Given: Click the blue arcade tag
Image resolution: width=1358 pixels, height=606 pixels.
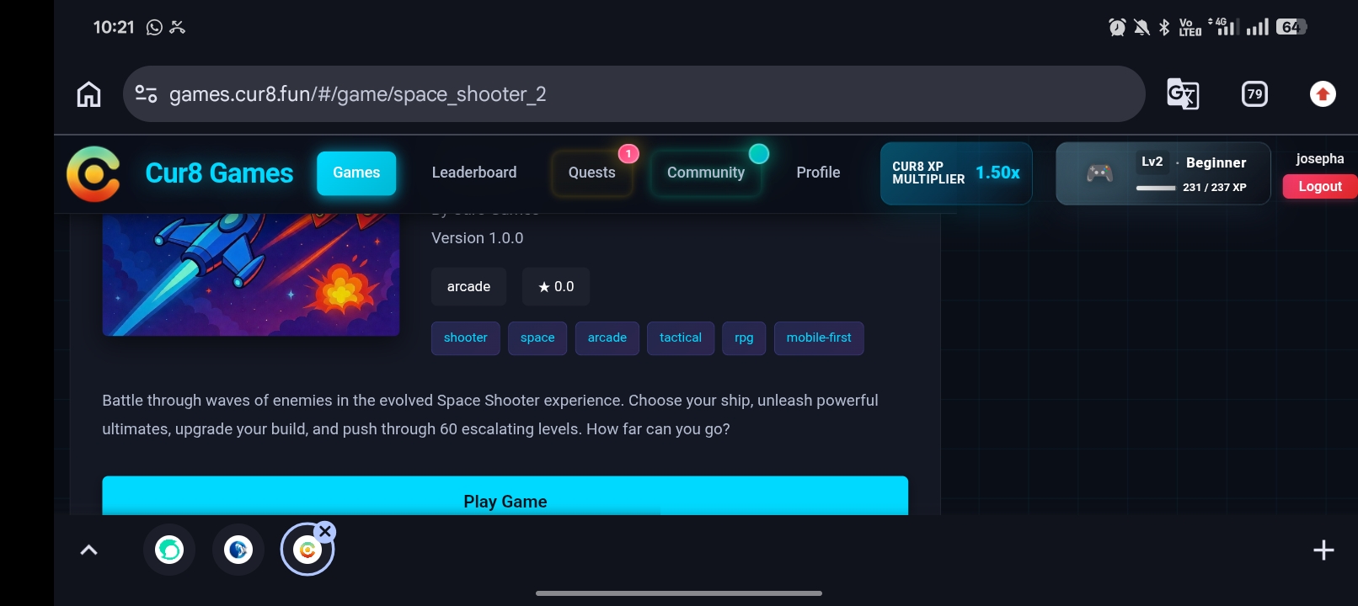Looking at the screenshot, I should [x=607, y=338].
